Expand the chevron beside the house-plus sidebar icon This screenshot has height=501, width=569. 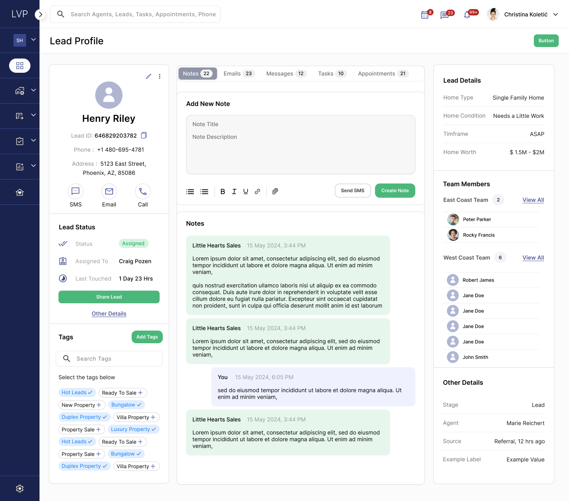[34, 91]
